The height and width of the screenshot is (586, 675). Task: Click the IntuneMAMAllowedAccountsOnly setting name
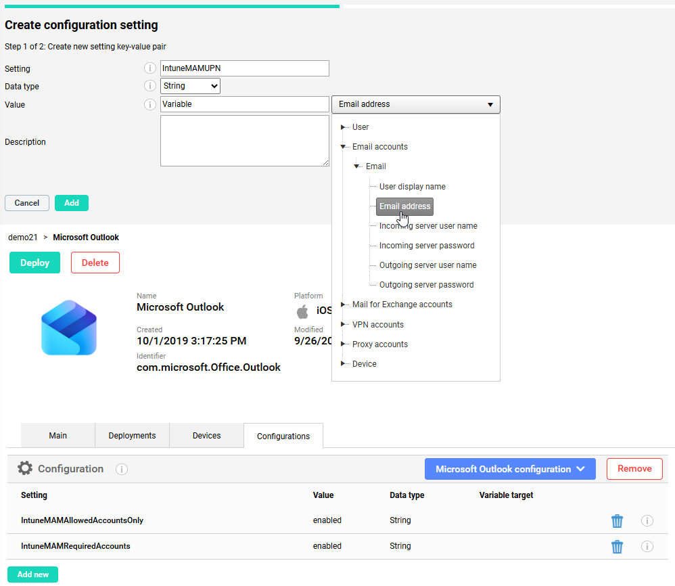click(82, 520)
